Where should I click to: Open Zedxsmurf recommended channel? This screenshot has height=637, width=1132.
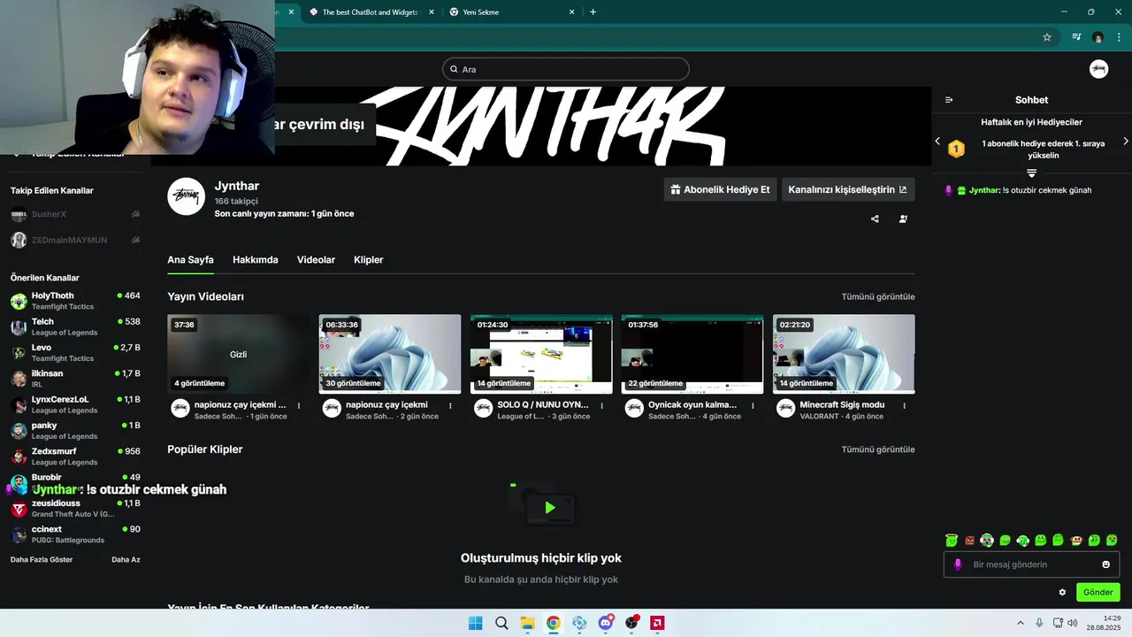click(75, 457)
